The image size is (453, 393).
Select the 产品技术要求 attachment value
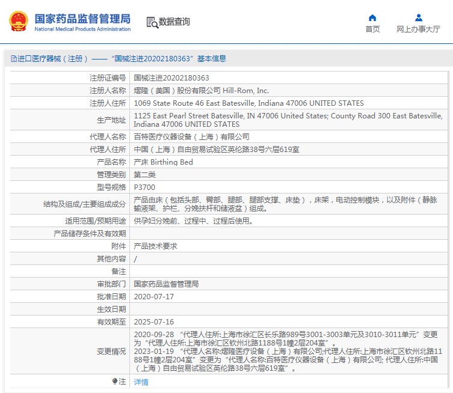pyautogui.click(x=155, y=246)
